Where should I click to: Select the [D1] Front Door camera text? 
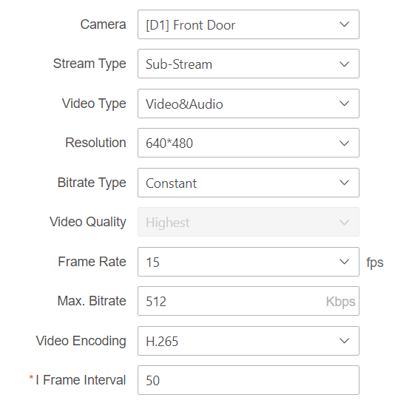coord(190,25)
